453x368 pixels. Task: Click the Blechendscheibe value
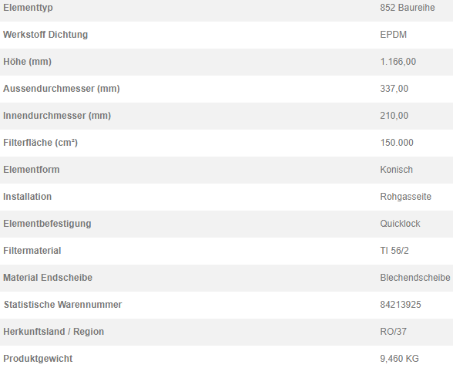point(415,278)
